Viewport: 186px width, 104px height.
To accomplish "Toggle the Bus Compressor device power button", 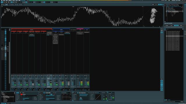I will 78,93.
